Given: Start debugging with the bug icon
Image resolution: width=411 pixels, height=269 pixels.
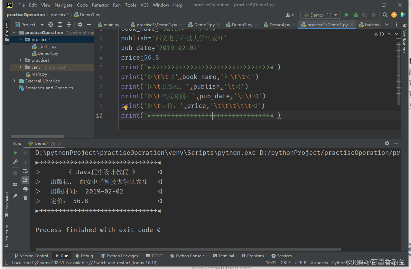Looking at the screenshot, I should [x=356, y=15].
